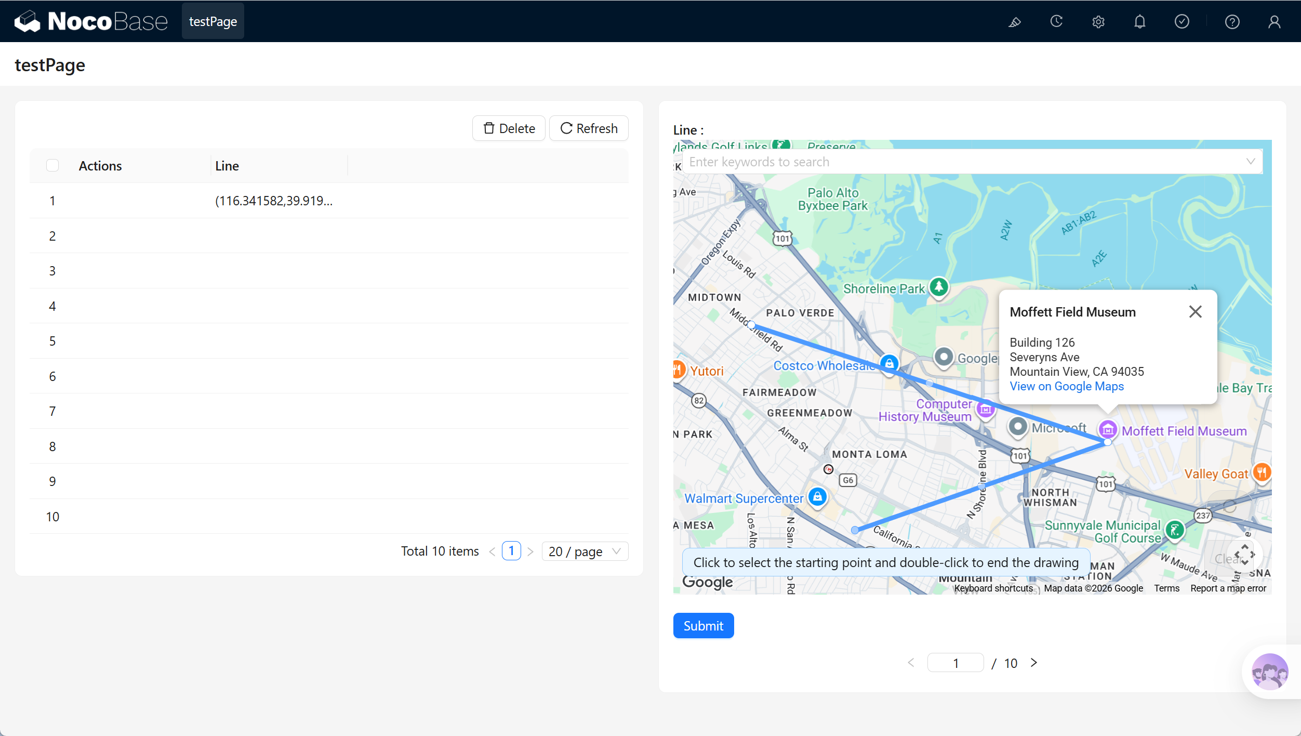Open the UI editor highlighter icon
The width and height of the screenshot is (1301, 736).
[x=1014, y=22]
